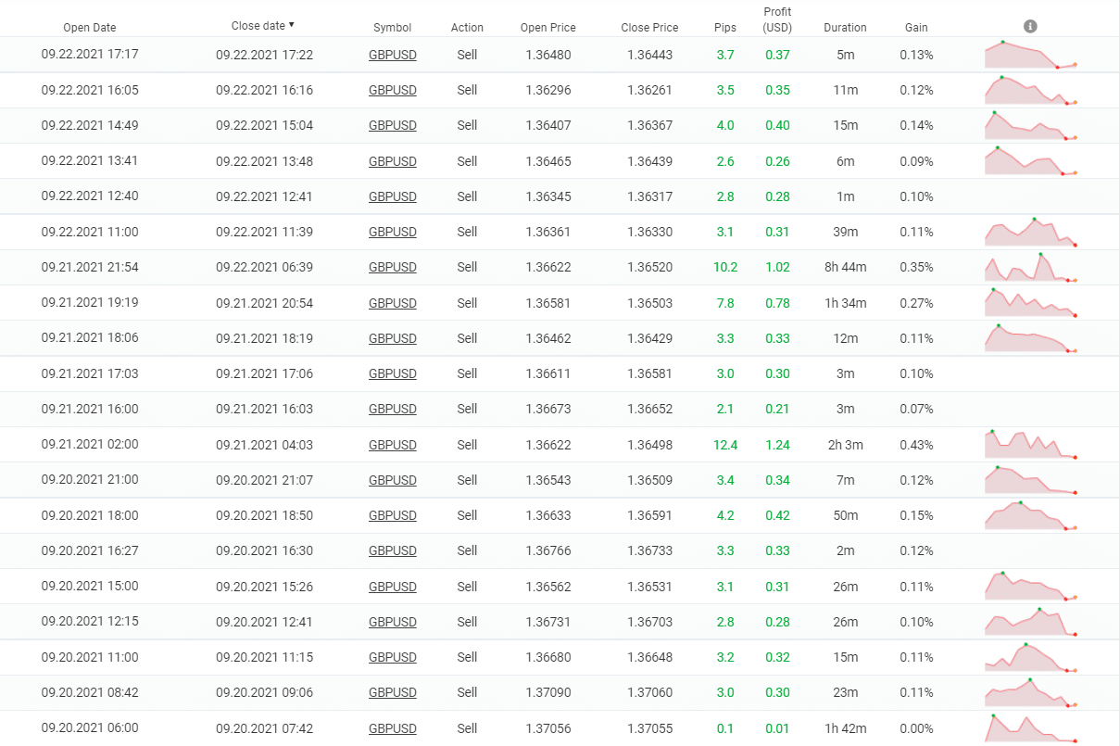
Task: Open GBPUSD link in 09.20.2021 16:27 row
Action: coord(392,550)
